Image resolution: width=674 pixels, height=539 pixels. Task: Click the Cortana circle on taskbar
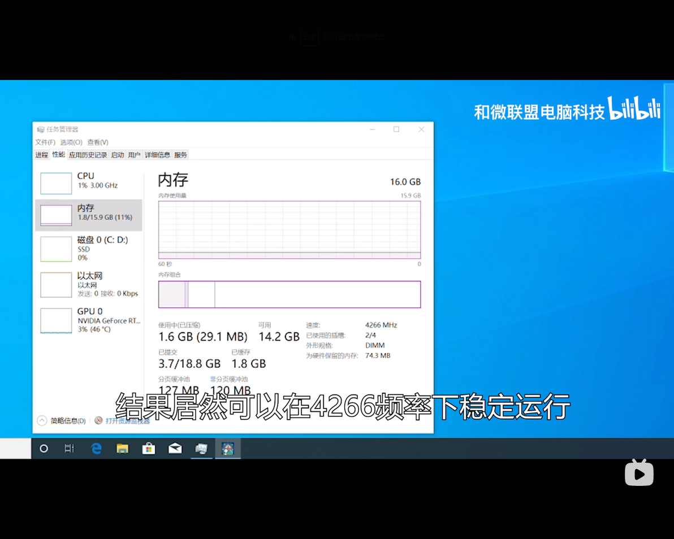[44, 449]
